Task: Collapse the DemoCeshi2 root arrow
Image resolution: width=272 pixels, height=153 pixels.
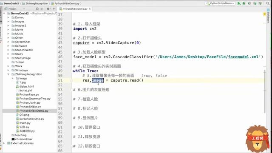Action: click(4, 13)
